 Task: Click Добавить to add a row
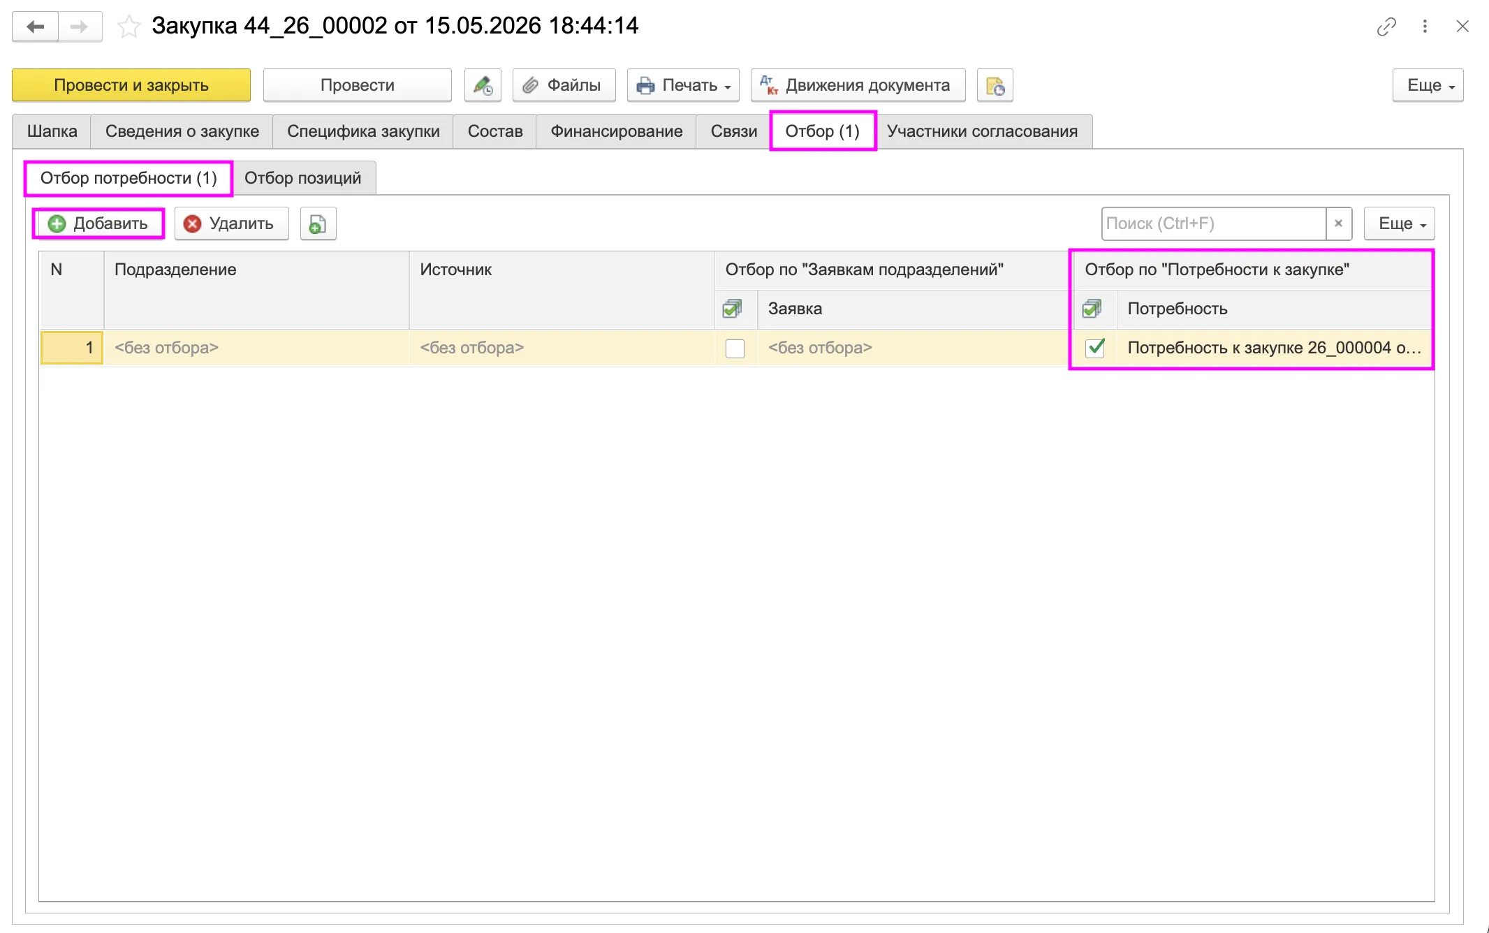point(98,223)
